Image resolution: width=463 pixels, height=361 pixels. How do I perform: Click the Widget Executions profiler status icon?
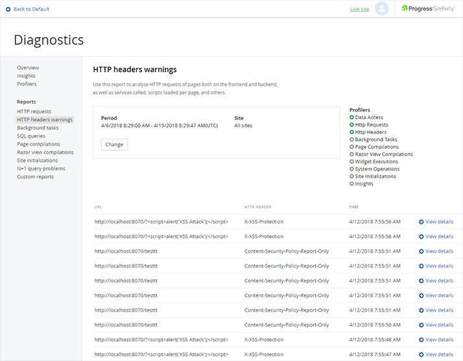point(351,161)
